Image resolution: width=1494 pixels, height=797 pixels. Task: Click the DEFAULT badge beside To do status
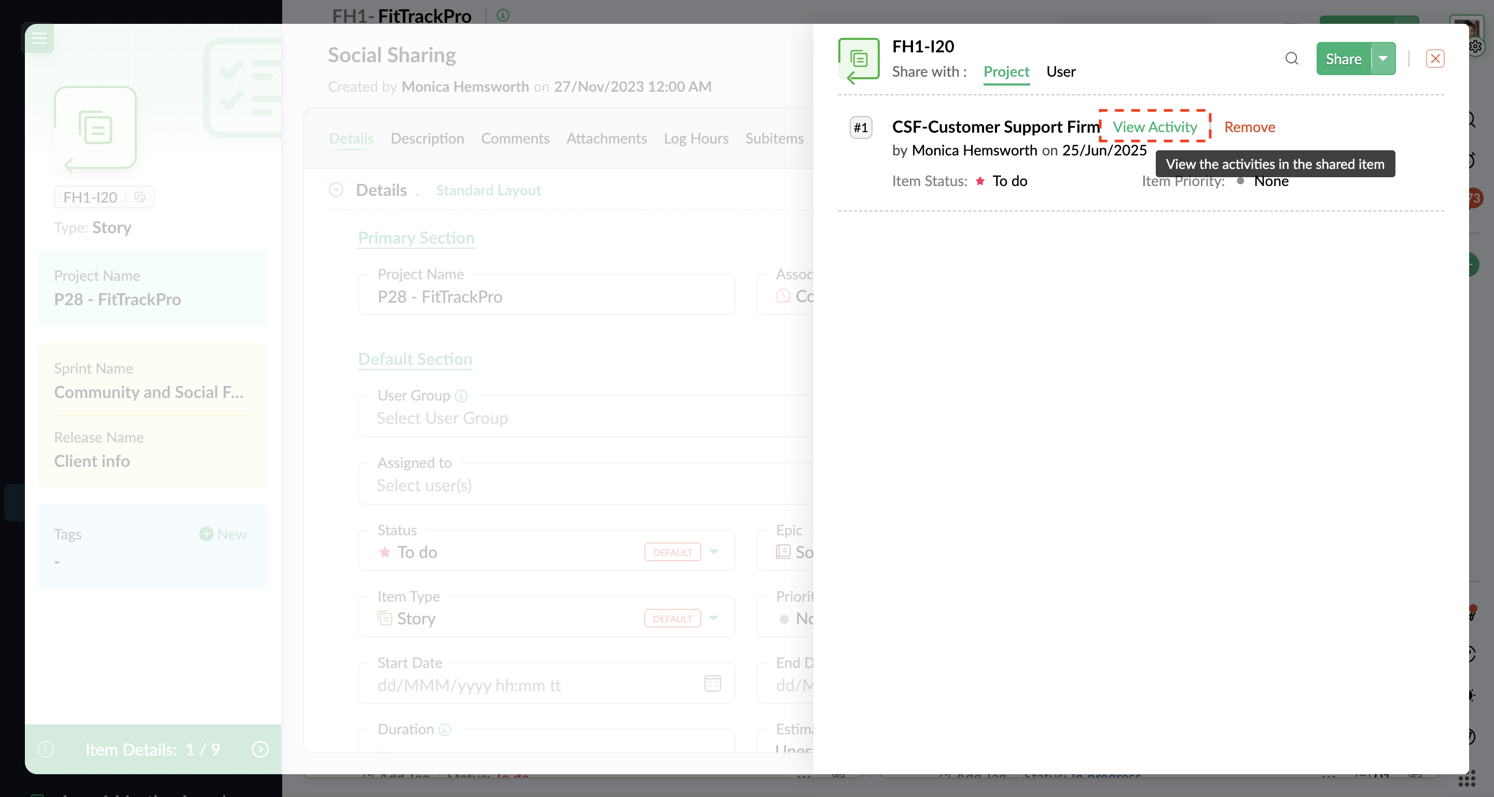[x=672, y=552]
